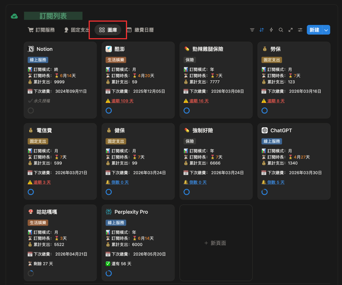
Task: Click 固定支出 tag on 勞保 card
Action: [x=272, y=60]
